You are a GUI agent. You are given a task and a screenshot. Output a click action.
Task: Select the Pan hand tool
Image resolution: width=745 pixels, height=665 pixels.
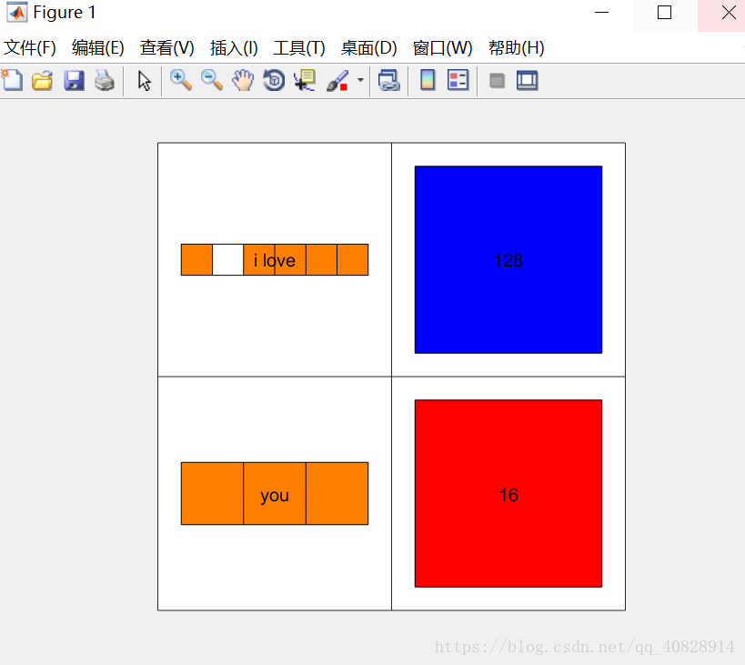click(243, 80)
